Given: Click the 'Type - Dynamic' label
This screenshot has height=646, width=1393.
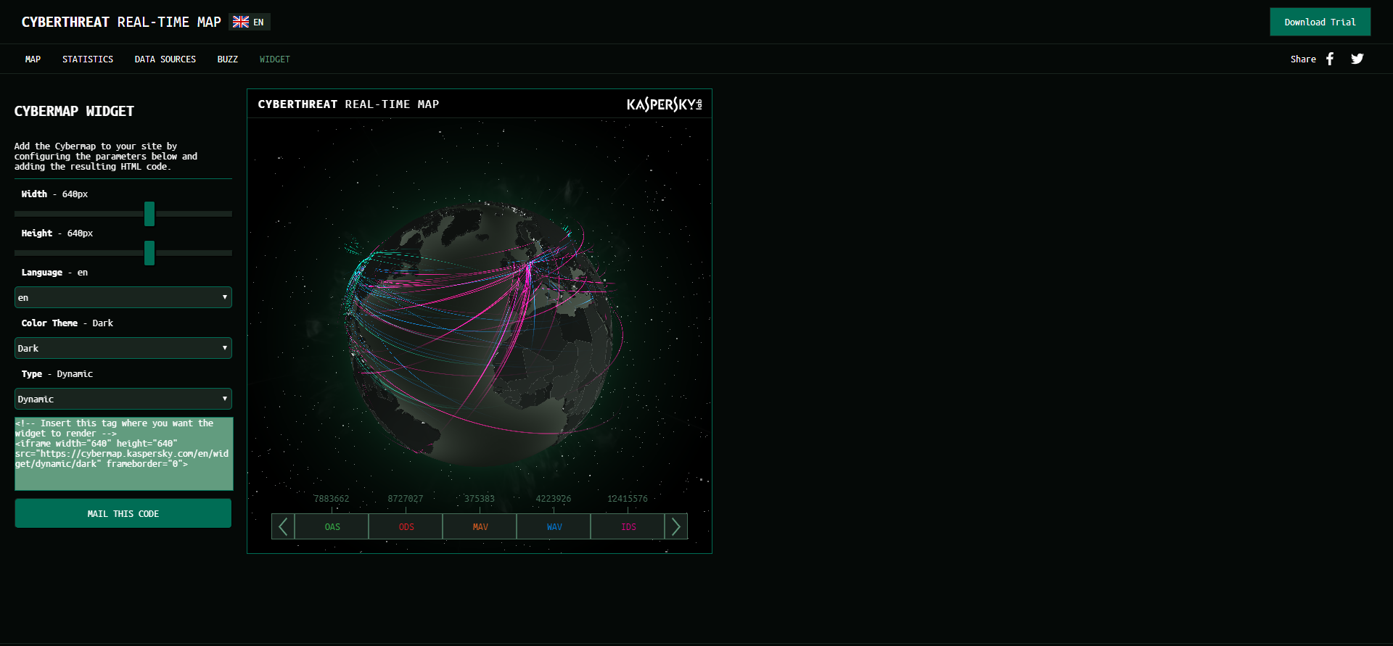Looking at the screenshot, I should pos(57,374).
